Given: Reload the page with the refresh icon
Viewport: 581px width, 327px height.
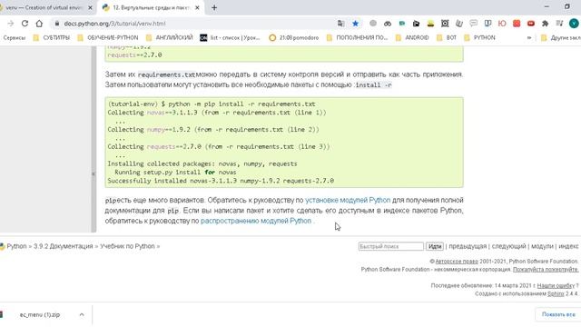Looking at the screenshot, I should (x=25, y=24).
